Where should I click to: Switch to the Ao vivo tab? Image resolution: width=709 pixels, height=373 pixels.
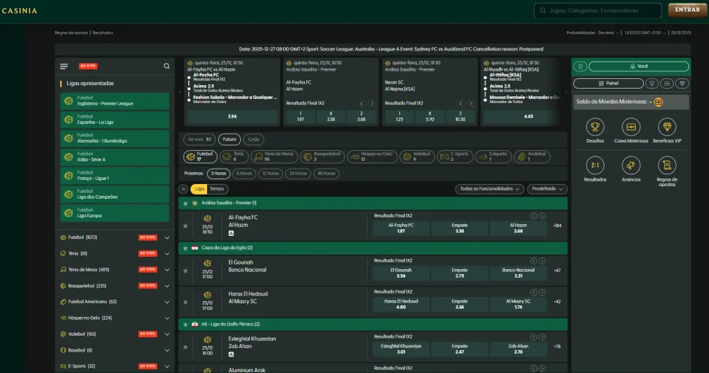pyautogui.click(x=199, y=139)
